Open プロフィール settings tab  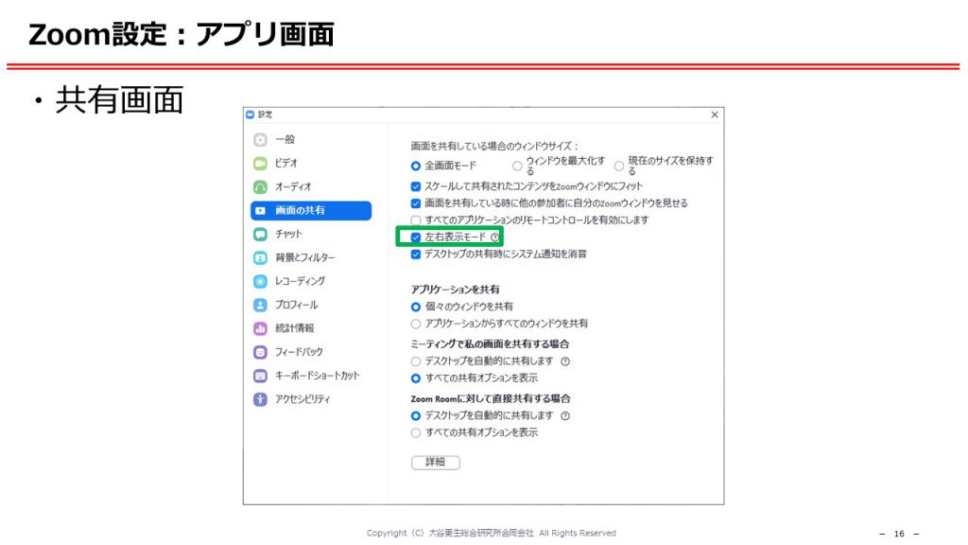point(311,306)
